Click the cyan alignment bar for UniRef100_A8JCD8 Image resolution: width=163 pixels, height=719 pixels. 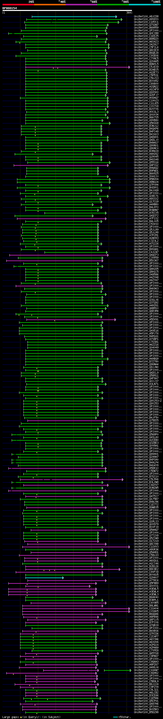coord(74,17)
